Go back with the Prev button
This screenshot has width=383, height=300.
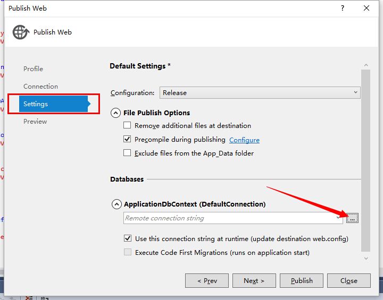206,280
